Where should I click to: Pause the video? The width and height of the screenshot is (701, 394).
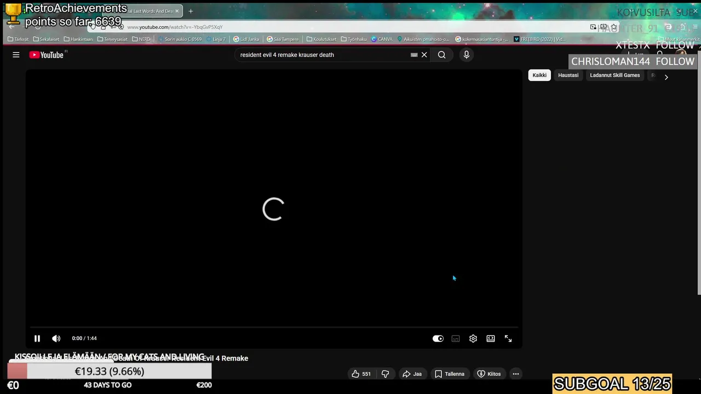(x=37, y=339)
